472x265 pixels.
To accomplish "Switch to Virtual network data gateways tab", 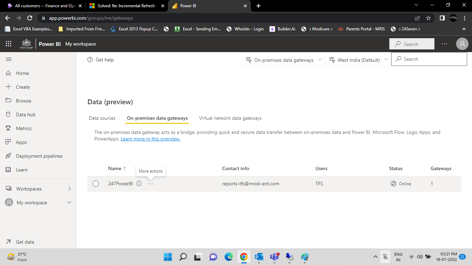I will click(x=230, y=118).
